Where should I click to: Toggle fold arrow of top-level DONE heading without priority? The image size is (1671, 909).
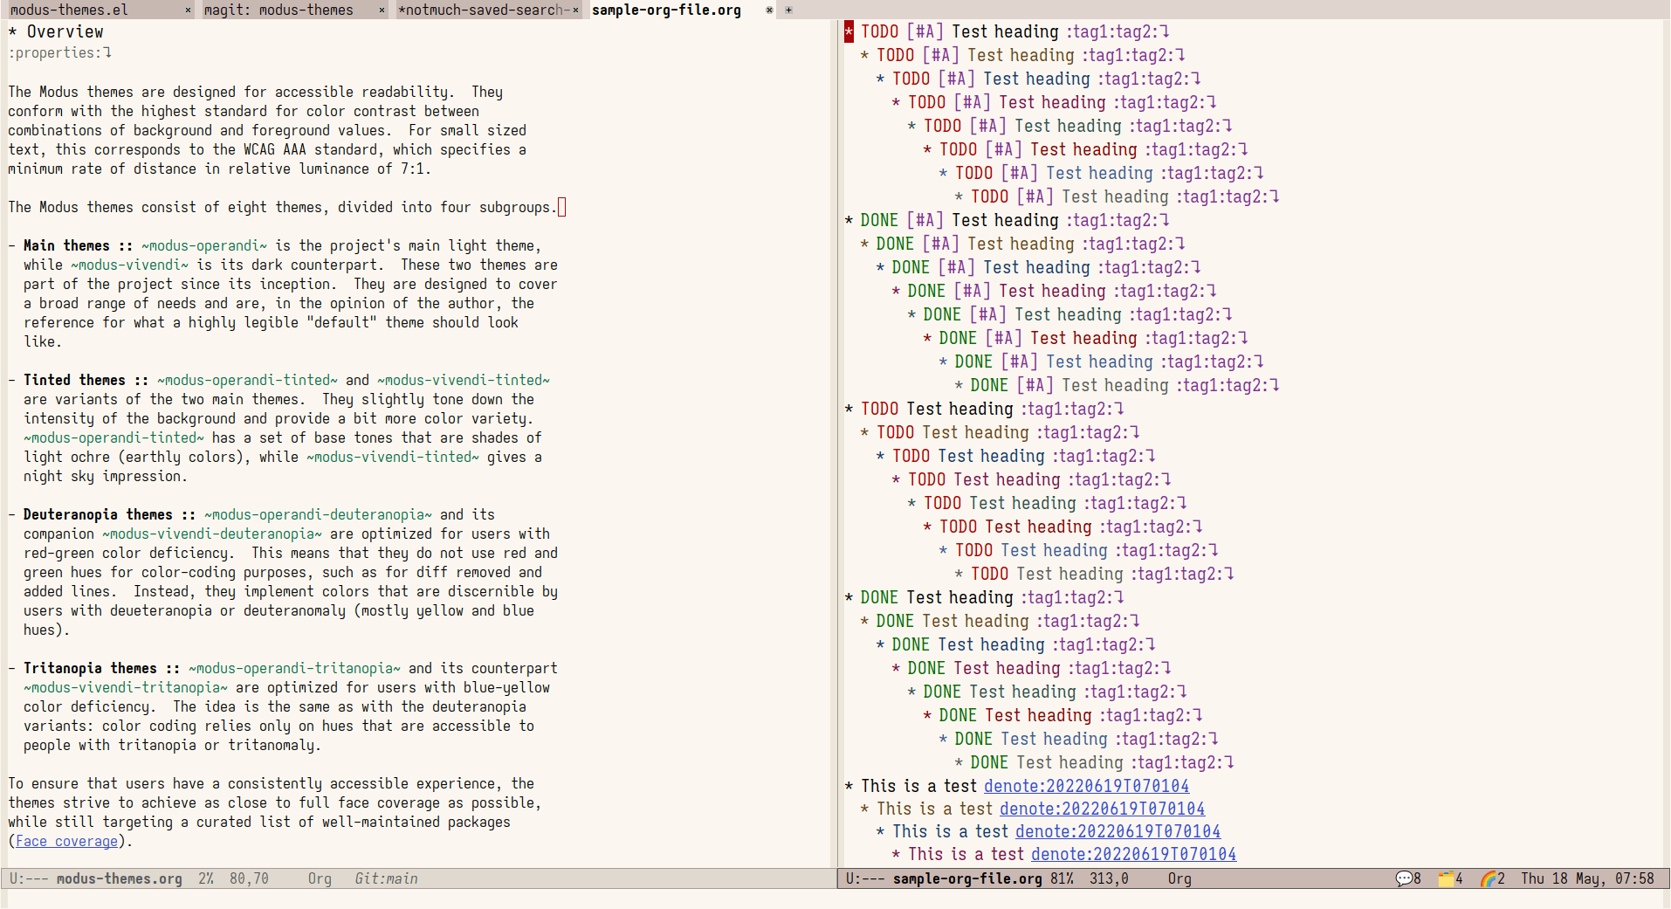pyautogui.click(x=1119, y=598)
